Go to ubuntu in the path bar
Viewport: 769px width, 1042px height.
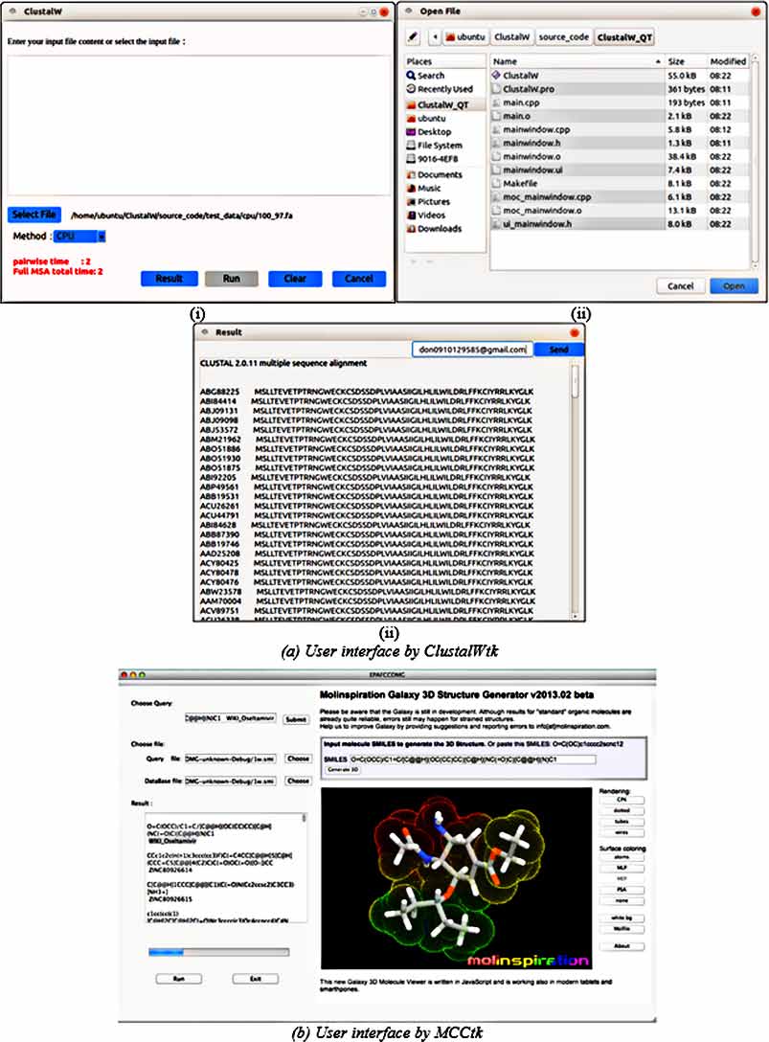[465, 37]
